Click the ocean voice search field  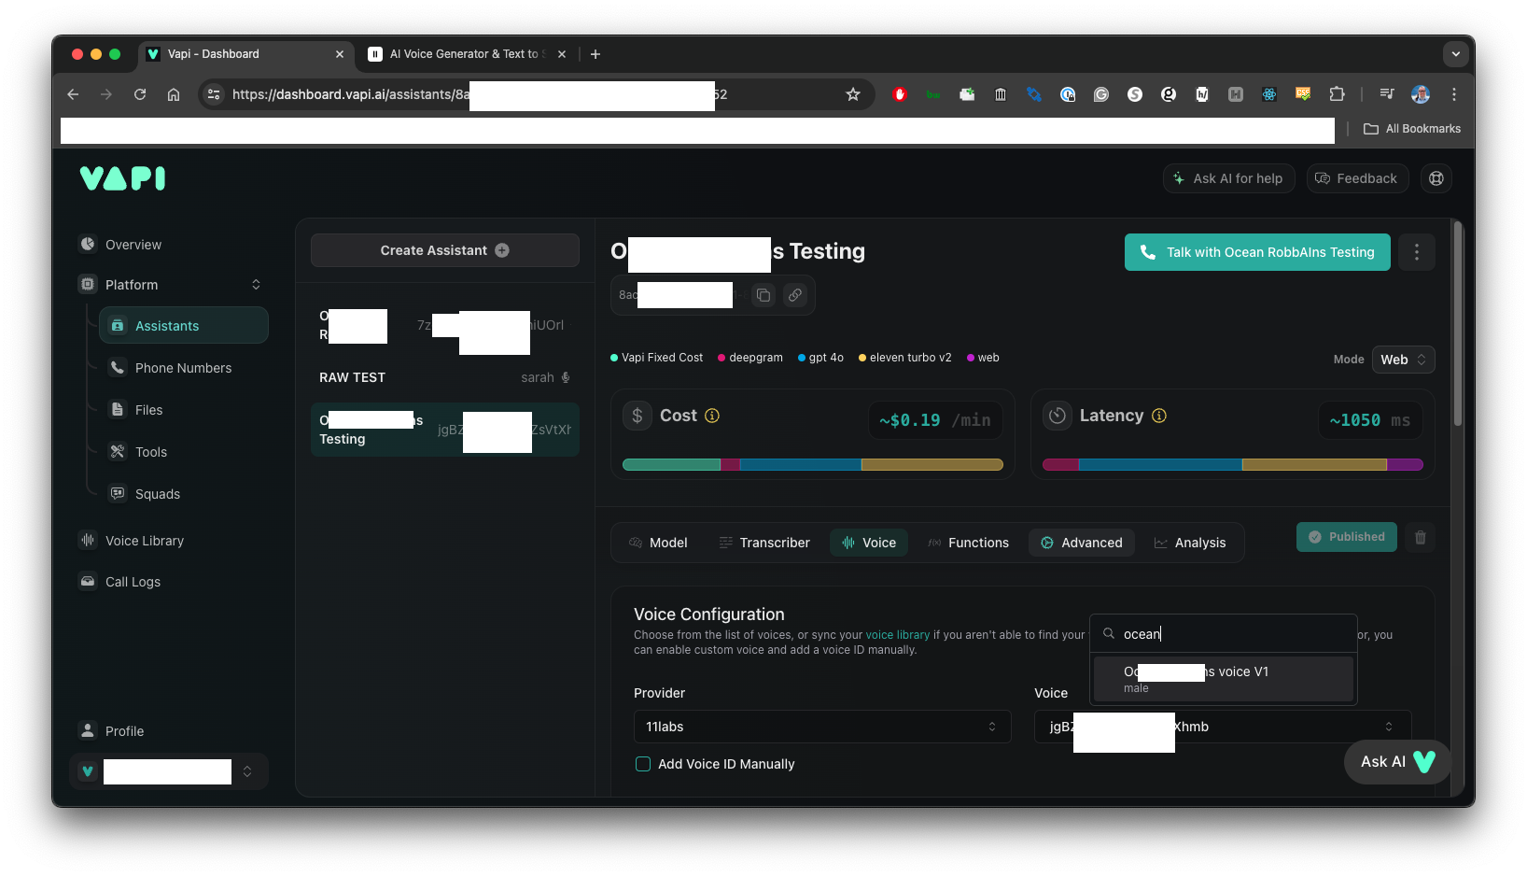1224,634
